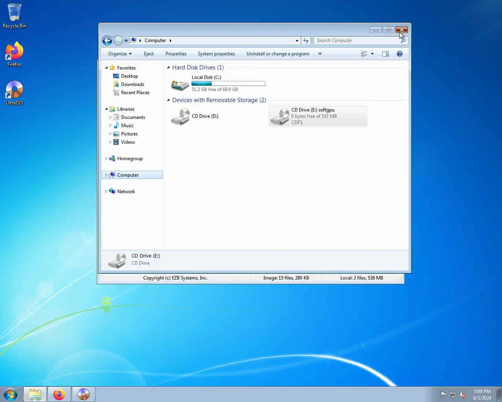The width and height of the screenshot is (502, 402).
Task: Select Computer in navigation pane
Action: click(128, 175)
